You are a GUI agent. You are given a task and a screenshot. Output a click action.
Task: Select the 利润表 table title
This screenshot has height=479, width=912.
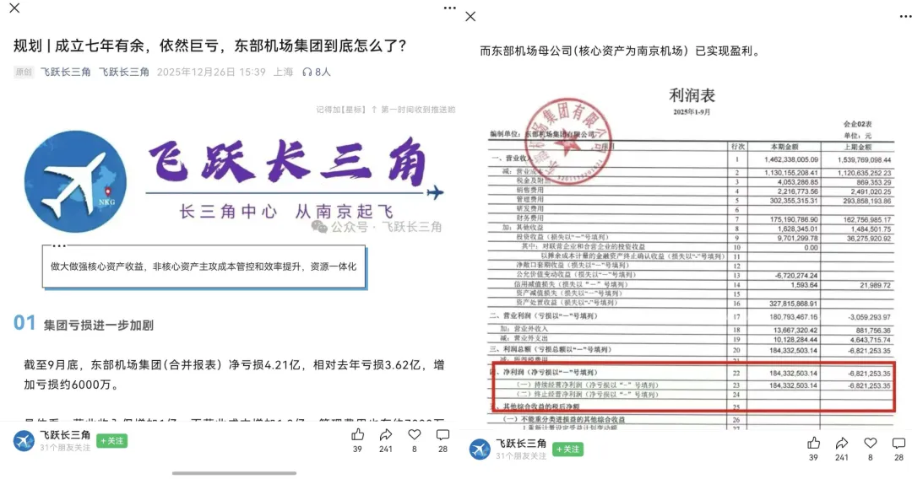692,95
